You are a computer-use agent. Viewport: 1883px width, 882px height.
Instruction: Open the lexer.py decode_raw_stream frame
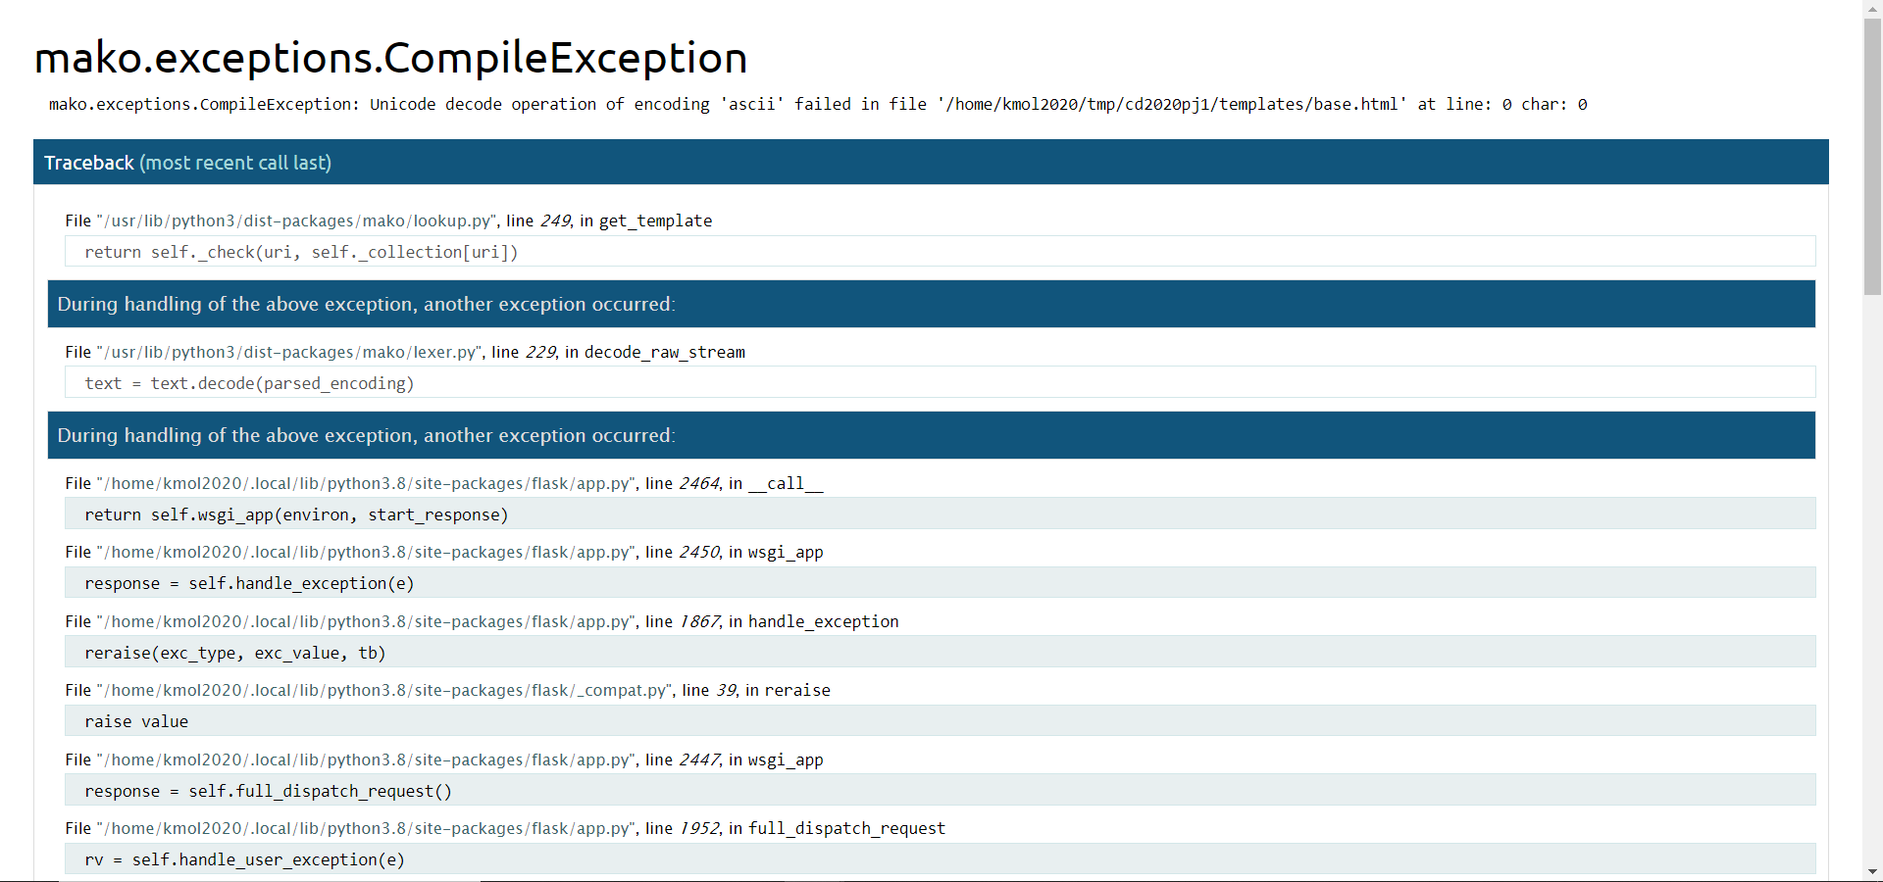click(x=405, y=352)
